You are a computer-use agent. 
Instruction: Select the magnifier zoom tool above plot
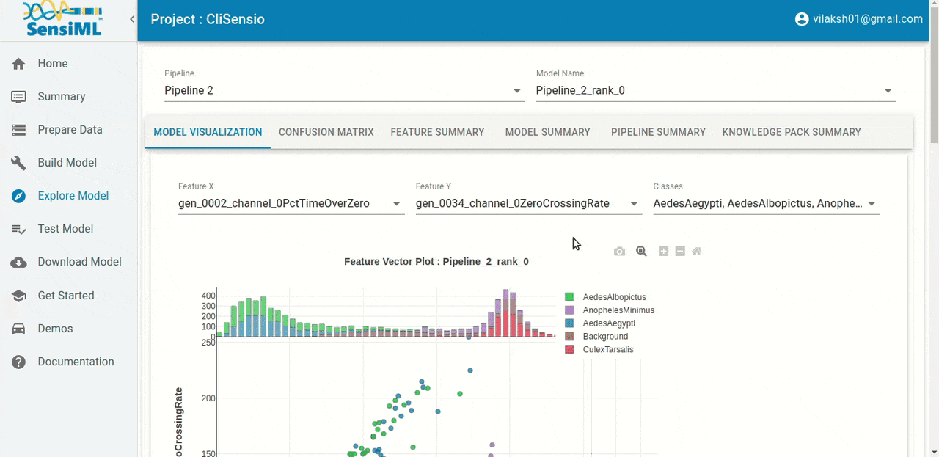click(641, 252)
